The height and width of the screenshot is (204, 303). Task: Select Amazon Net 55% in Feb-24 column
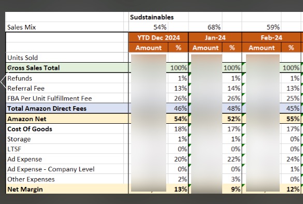pos(293,119)
